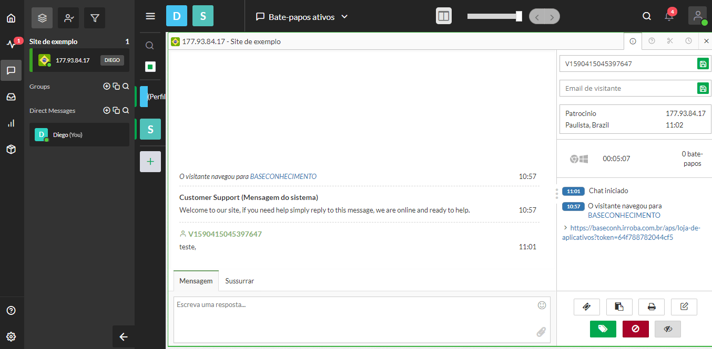Screen dimensions: 712x349
Task: Open the edit note pencil button
Action: [x=684, y=307]
